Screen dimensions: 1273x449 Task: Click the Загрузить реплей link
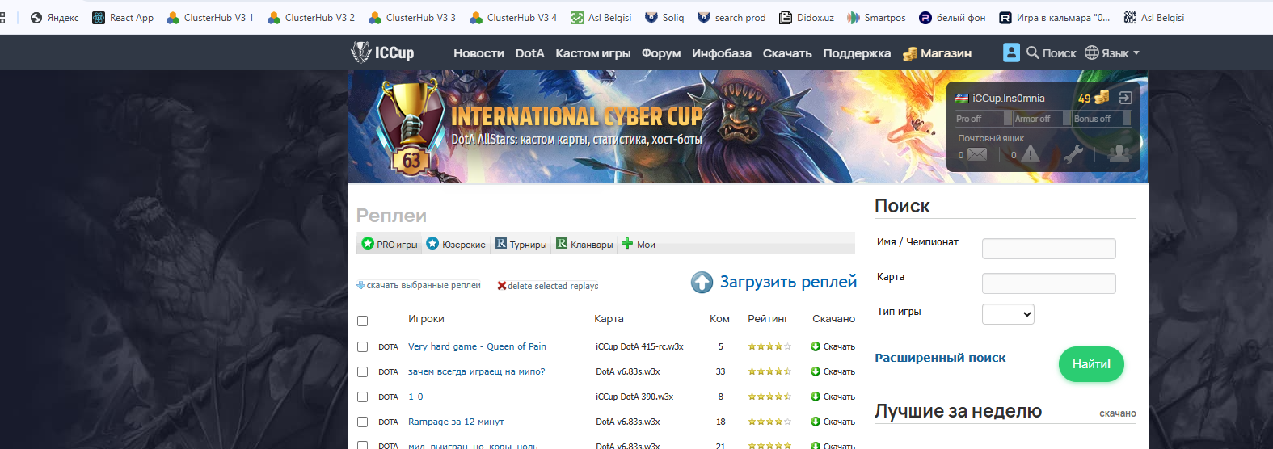coord(788,282)
